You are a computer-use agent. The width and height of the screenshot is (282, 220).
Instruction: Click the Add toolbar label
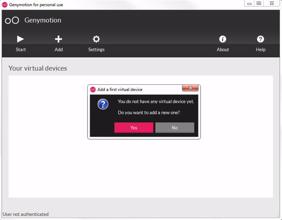coord(59,50)
